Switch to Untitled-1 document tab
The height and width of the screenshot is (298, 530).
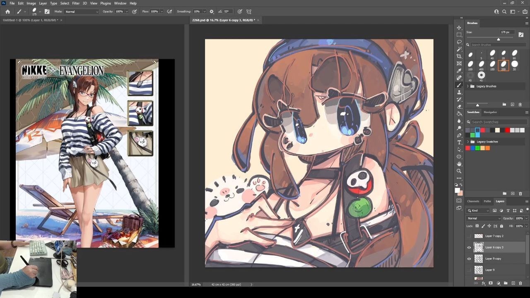coord(30,20)
